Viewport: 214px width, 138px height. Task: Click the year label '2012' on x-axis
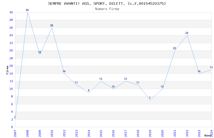(x=64, y=133)
